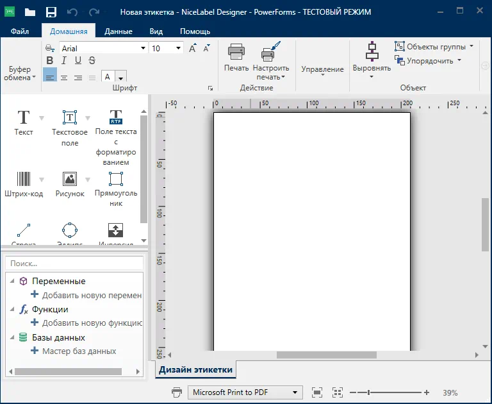Justify the text alignment
This screenshot has height=404, width=492.
point(92,78)
